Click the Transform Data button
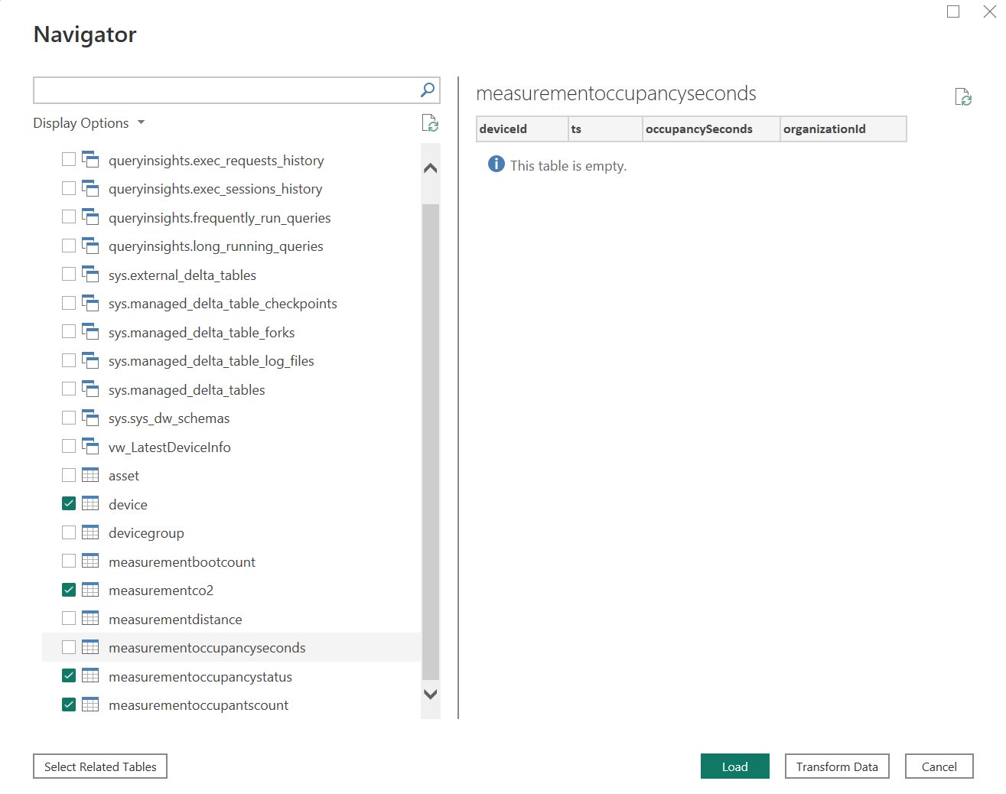Screen dimensions: 1006x794 [x=837, y=766]
